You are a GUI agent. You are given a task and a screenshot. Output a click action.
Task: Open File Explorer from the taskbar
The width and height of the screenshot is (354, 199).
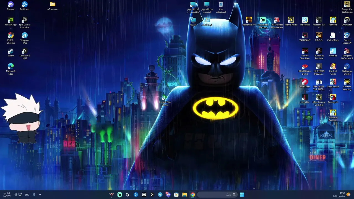[x=184, y=195]
